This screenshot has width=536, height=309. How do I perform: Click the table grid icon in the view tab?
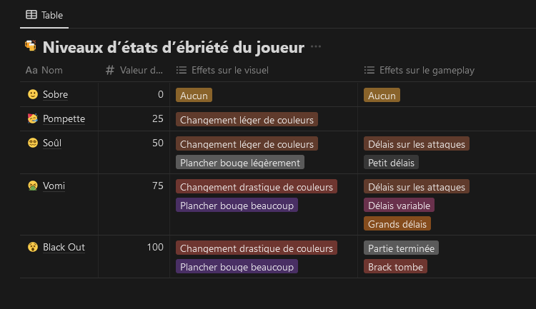tap(31, 14)
